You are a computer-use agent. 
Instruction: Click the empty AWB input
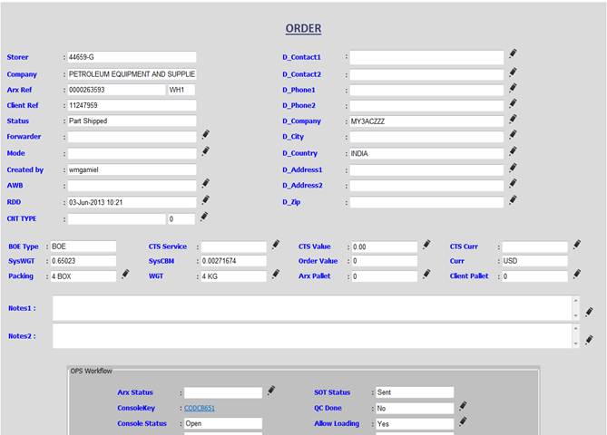(132, 186)
